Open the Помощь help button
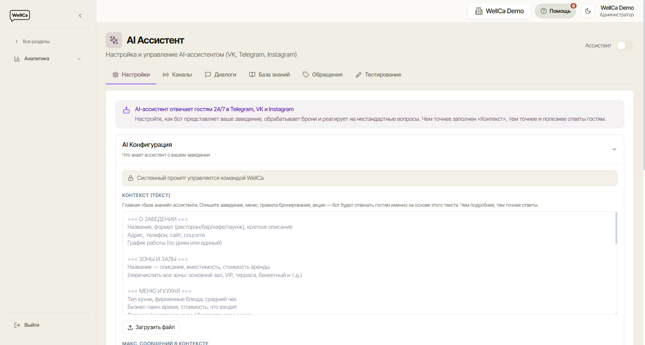 point(555,11)
